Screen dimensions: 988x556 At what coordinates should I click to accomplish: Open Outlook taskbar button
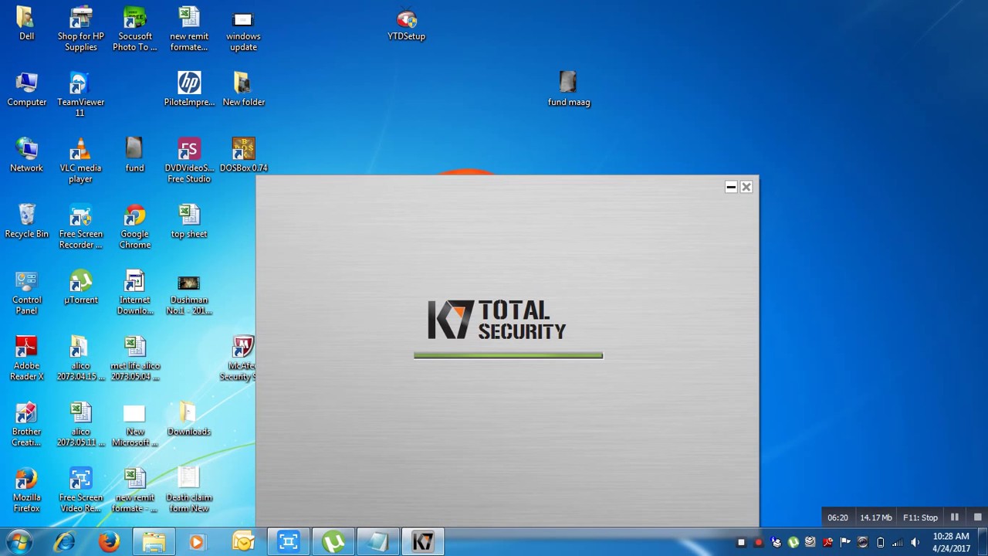(242, 542)
